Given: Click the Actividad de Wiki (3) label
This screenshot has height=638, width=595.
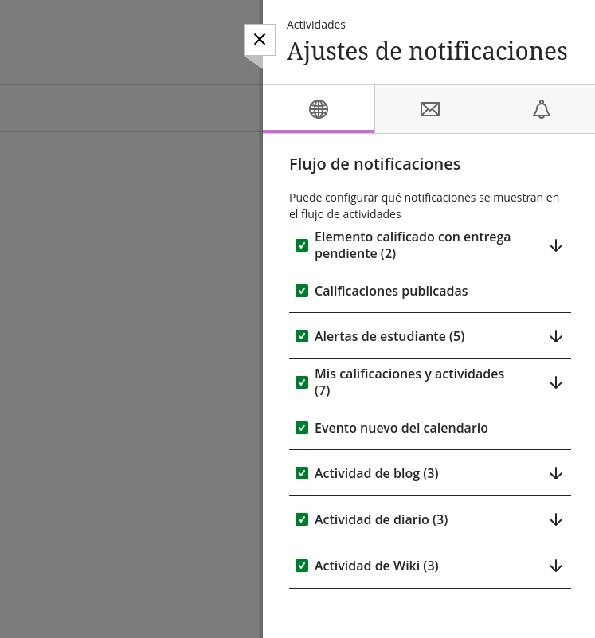Looking at the screenshot, I should point(377,566).
